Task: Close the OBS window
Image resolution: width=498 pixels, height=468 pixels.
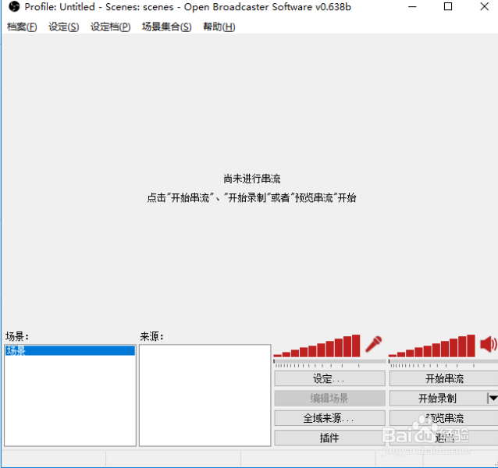Action: pos(485,6)
